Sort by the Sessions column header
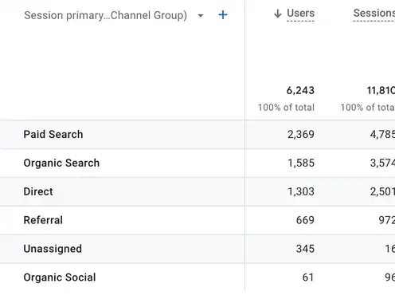 [374, 13]
